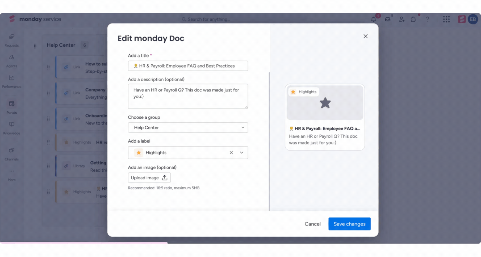Click the Help Center group title

(x=61, y=45)
